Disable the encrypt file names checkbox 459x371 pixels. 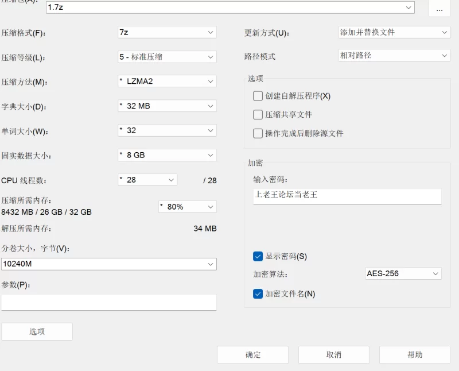pyautogui.click(x=258, y=293)
